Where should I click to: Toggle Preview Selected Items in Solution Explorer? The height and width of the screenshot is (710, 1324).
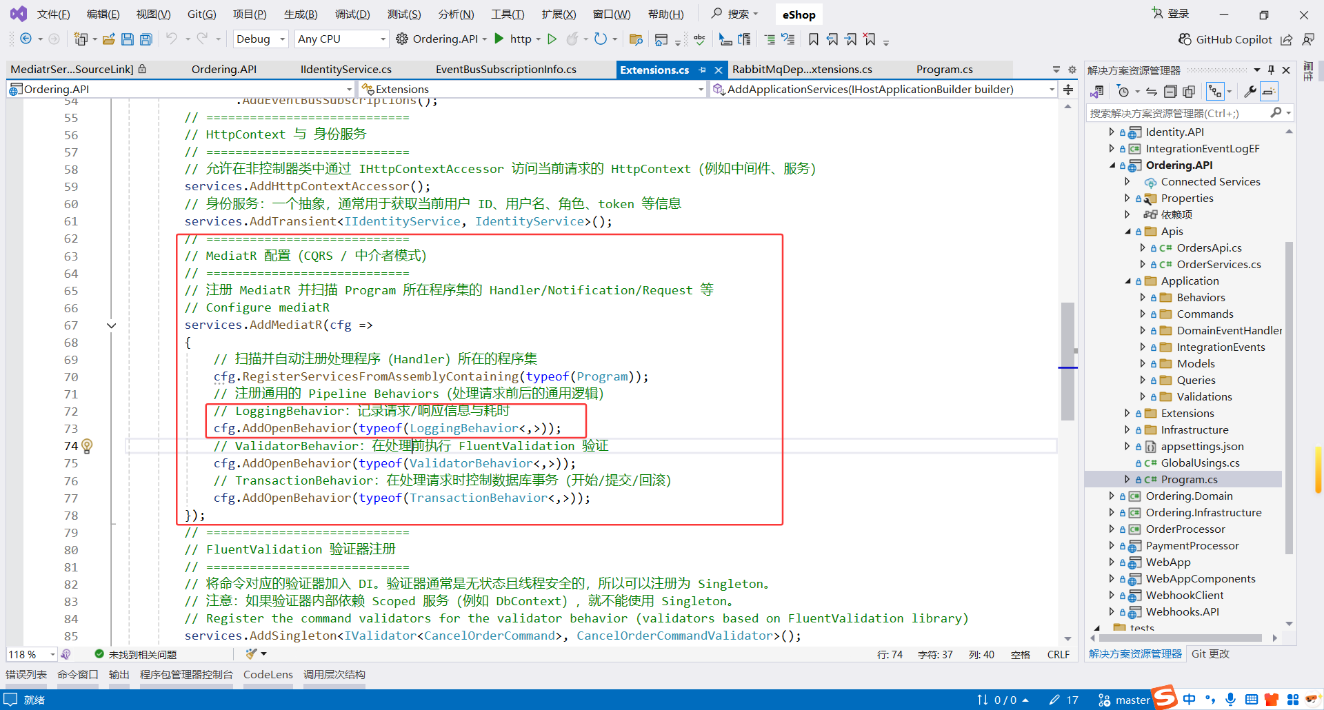(x=1270, y=91)
